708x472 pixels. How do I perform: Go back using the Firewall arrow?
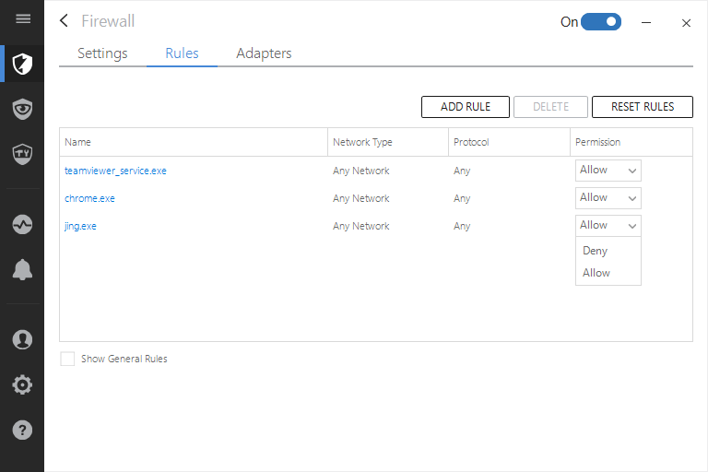pos(64,21)
